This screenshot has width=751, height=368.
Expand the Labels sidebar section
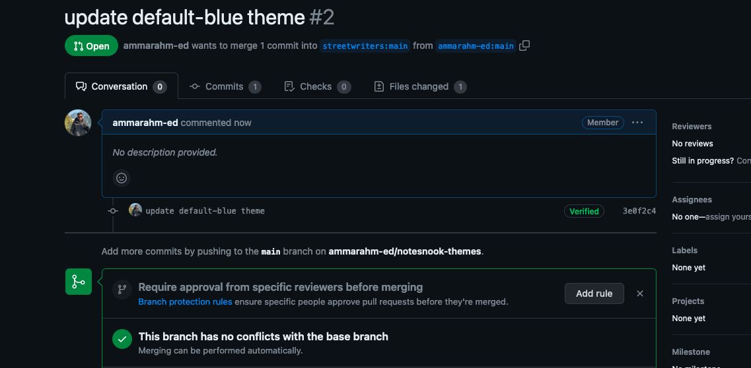point(684,251)
